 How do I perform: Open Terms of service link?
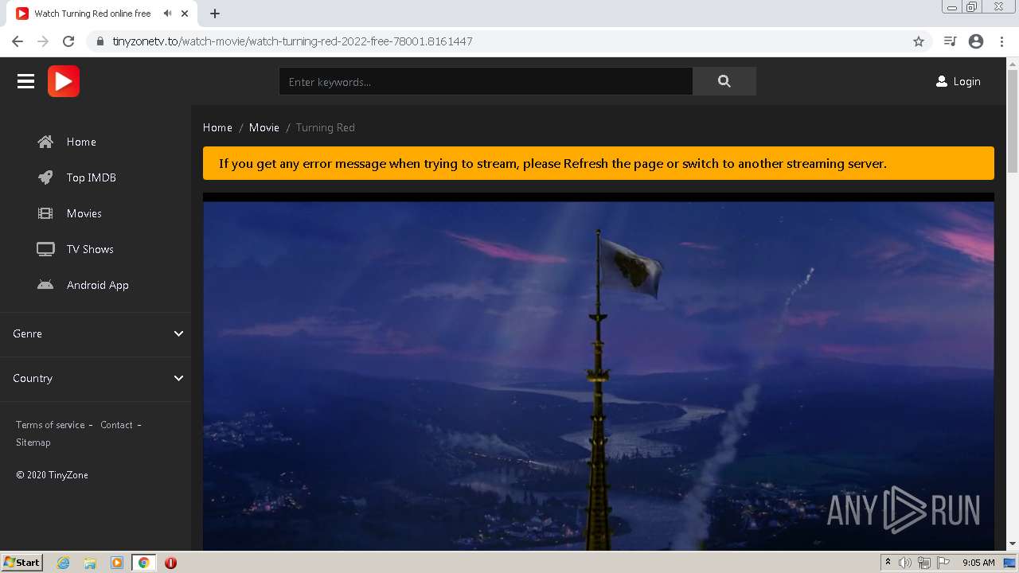[x=50, y=425]
